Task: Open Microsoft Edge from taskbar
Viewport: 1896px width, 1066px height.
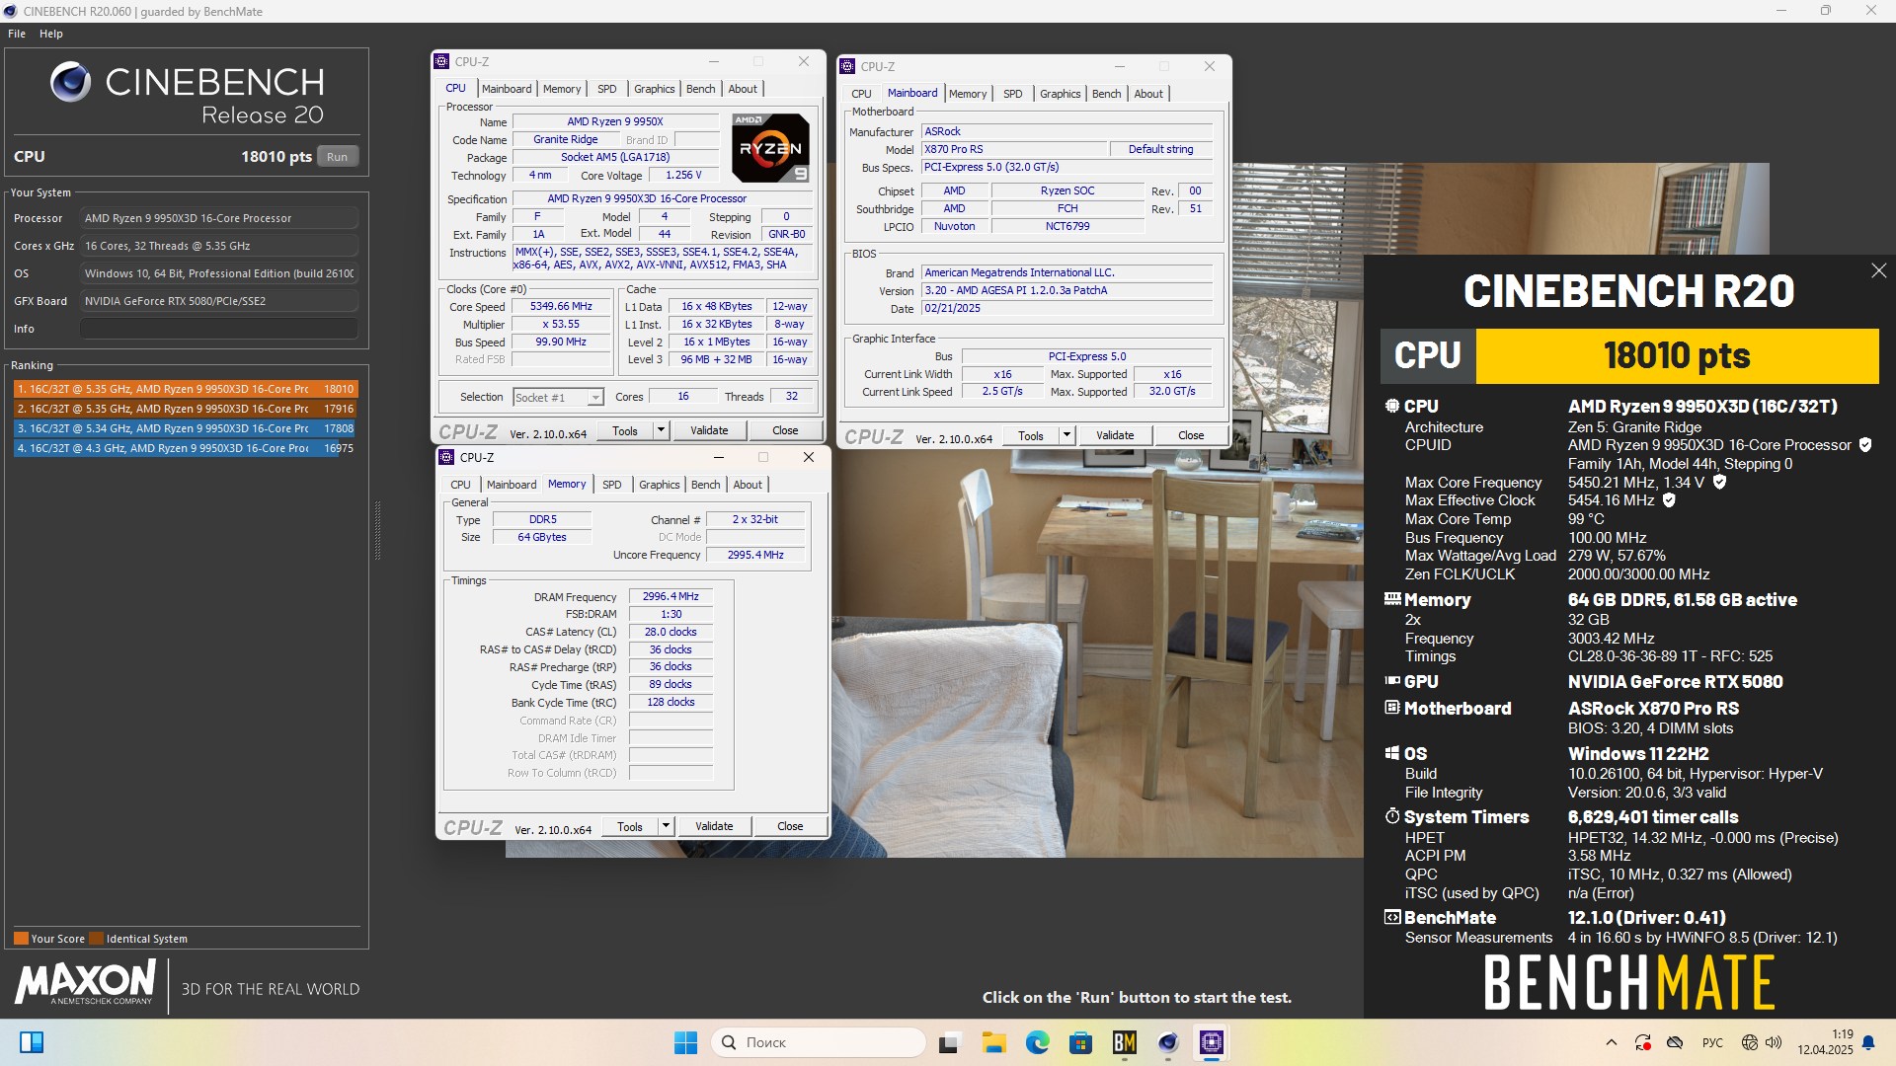Action: coord(1037,1042)
